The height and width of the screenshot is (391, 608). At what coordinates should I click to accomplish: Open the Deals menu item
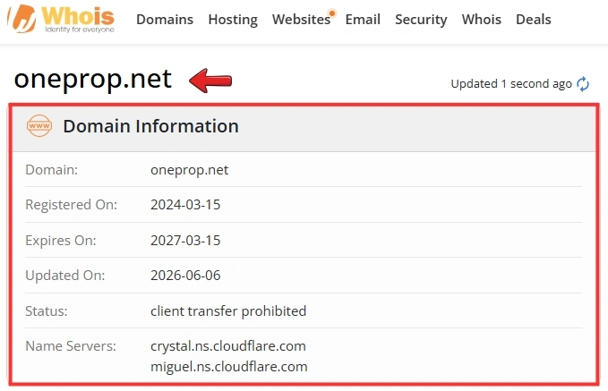(533, 20)
